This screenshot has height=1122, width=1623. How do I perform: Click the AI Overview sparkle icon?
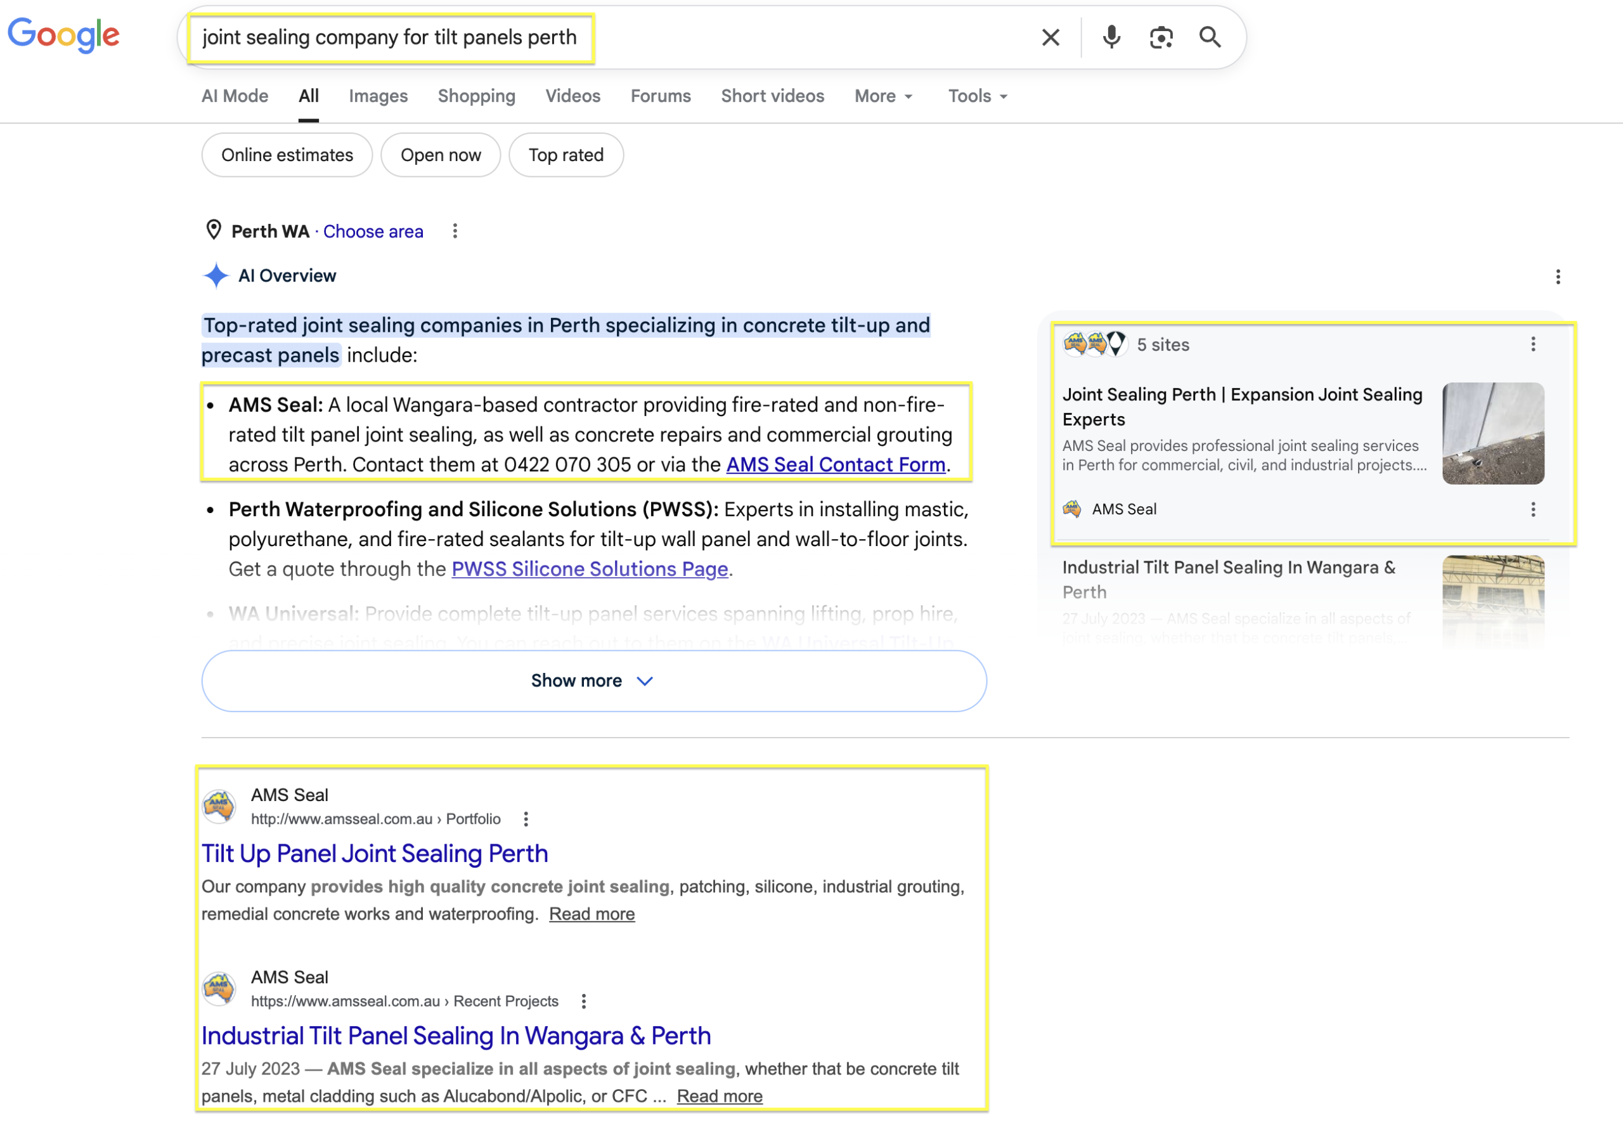pos(216,275)
